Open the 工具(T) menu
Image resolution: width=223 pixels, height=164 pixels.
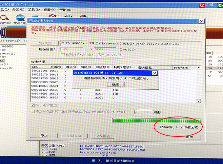click(34, 9)
